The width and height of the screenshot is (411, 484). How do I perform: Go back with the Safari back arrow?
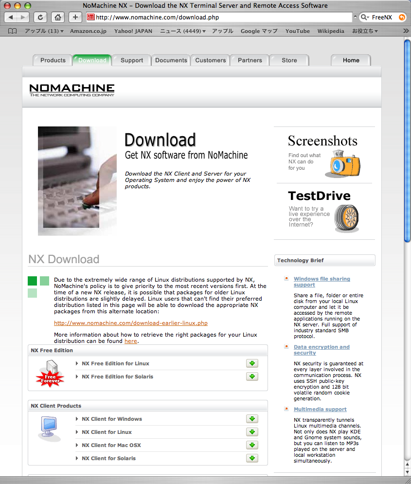tap(11, 18)
